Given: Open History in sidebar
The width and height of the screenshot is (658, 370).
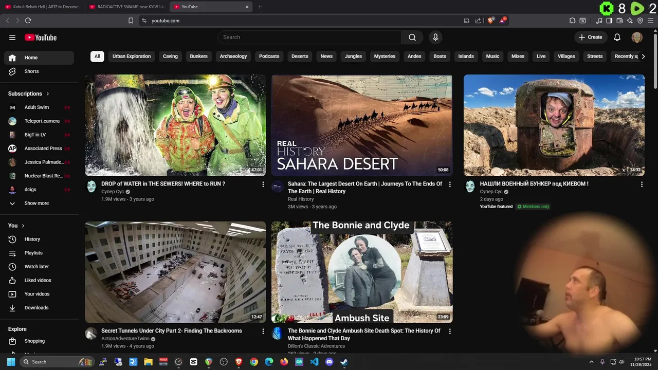Looking at the screenshot, I should (x=39, y=239).
